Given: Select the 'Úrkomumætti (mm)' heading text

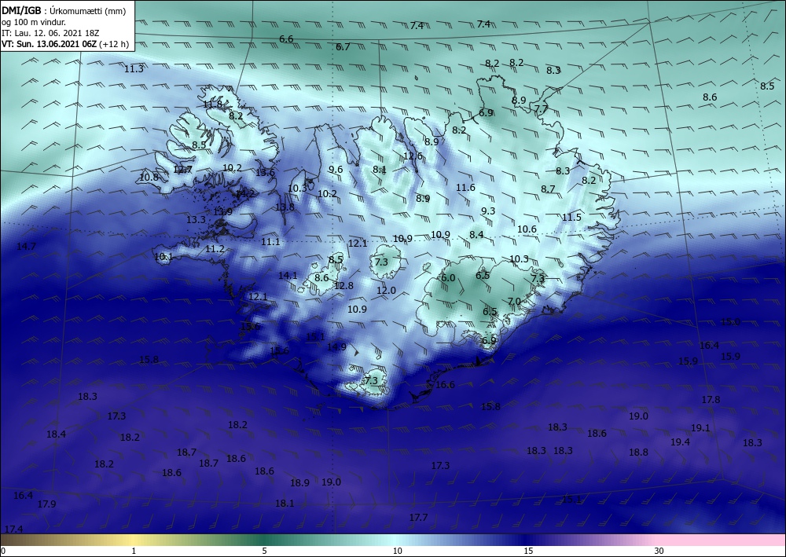Looking at the screenshot, I should pos(88,12).
